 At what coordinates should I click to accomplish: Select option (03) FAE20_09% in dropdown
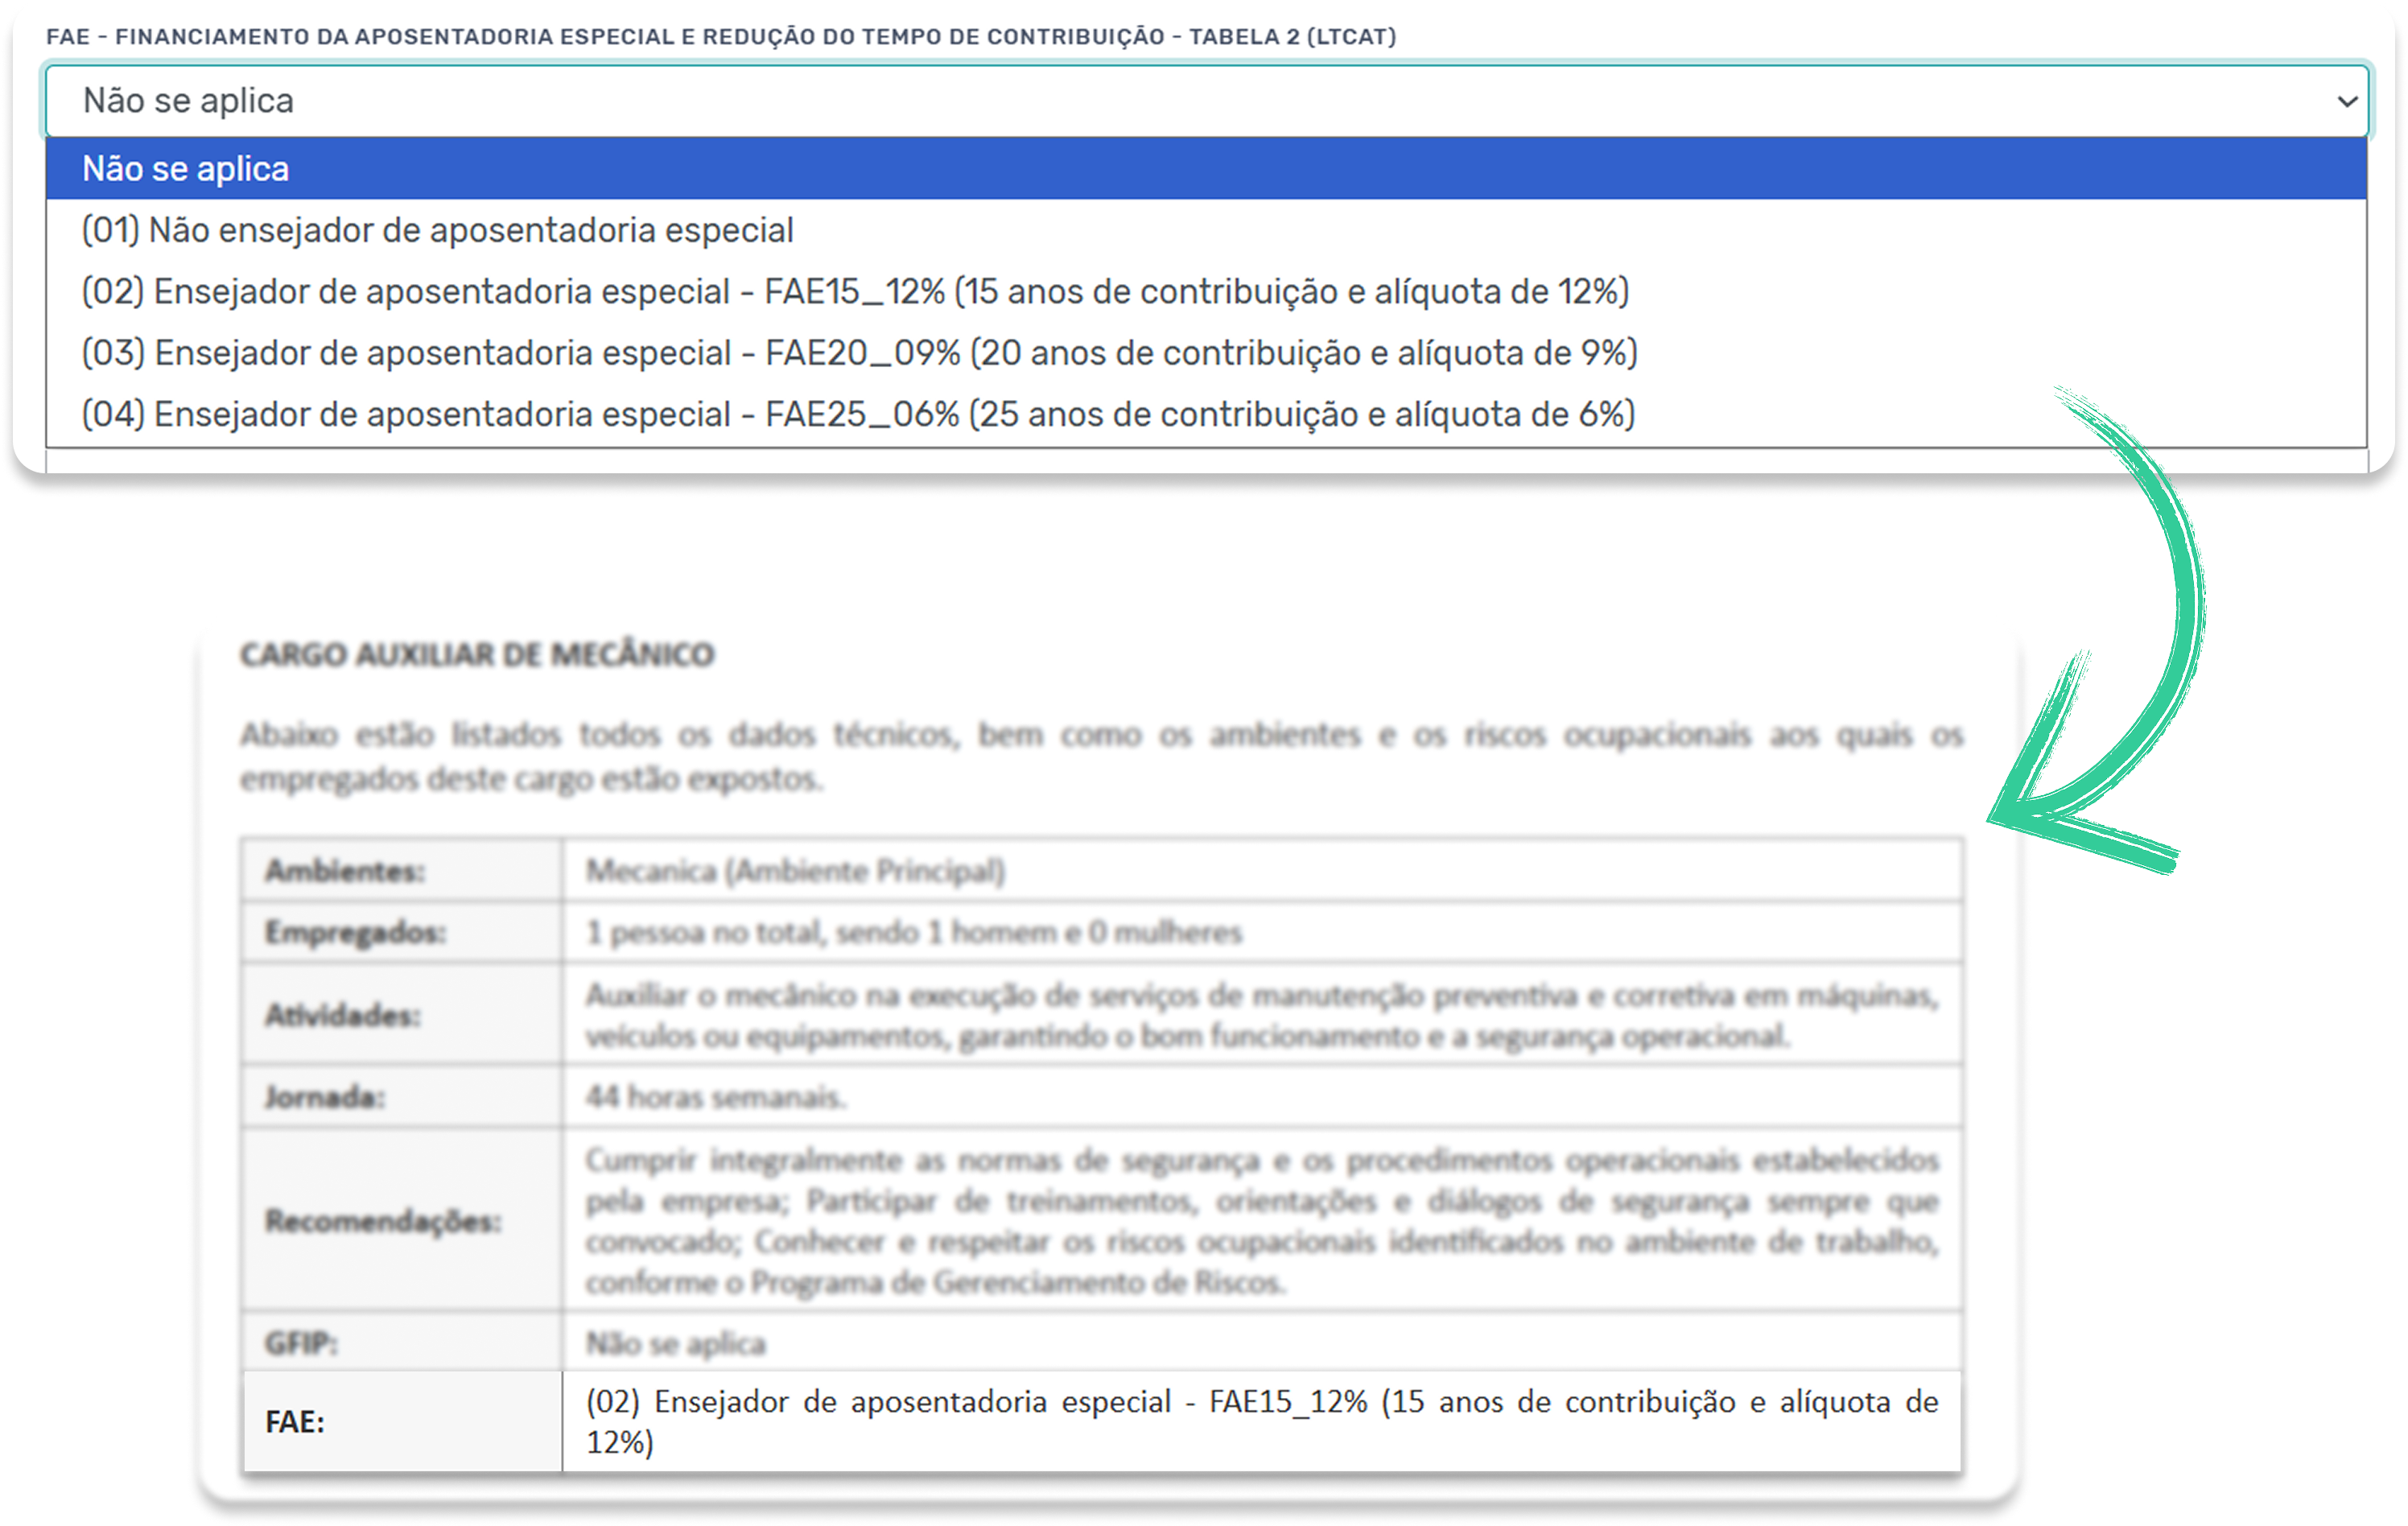859,353
